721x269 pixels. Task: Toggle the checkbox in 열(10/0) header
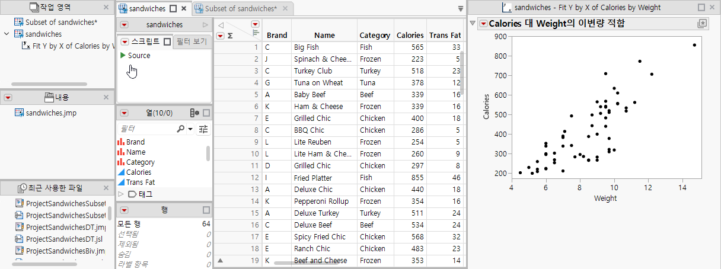(x=206, y=113)
